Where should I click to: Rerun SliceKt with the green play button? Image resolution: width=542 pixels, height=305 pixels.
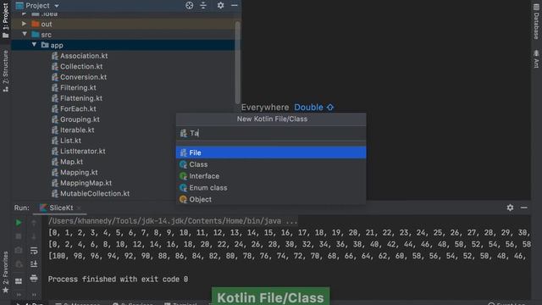19,223
